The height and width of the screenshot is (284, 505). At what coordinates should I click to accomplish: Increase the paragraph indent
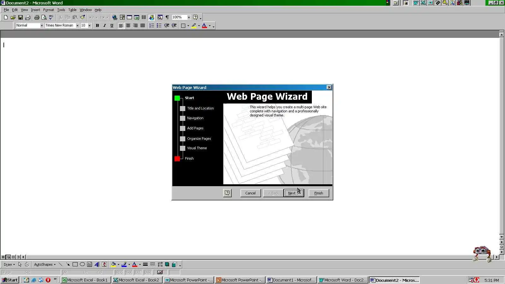click(x=174, y=26)
